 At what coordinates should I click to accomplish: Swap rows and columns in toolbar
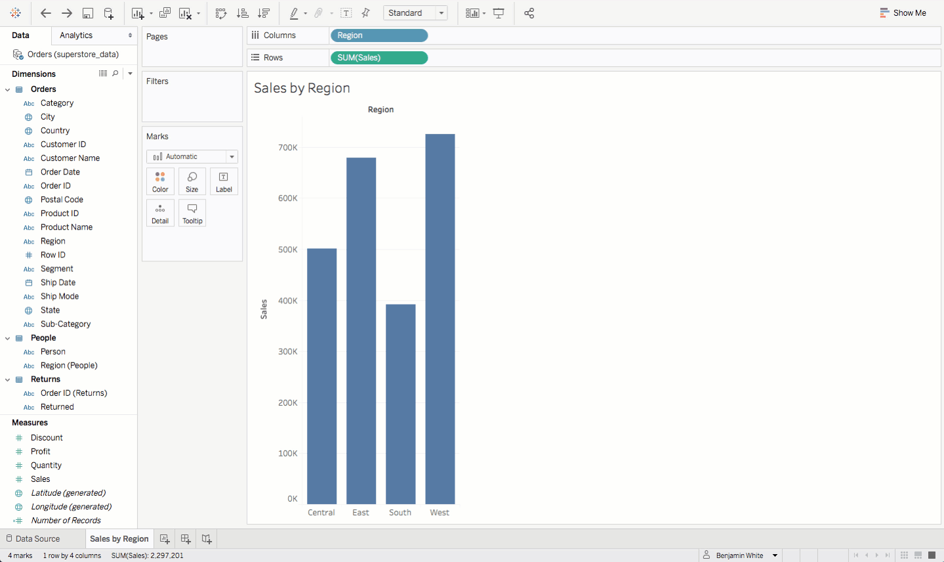[221, 13]
